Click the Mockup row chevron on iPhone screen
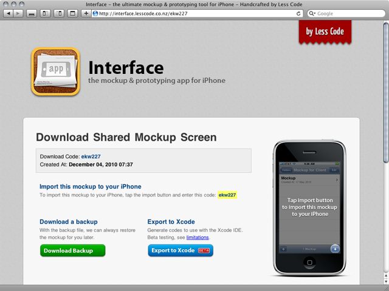 (337, 180)
